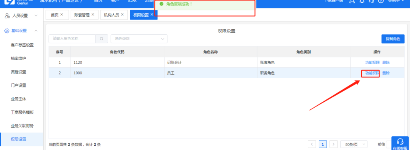Image resolution: width=410 pixels, height=150 pixels.
Task: Open 在线客服 headset support widget
Action: point(400,143)
